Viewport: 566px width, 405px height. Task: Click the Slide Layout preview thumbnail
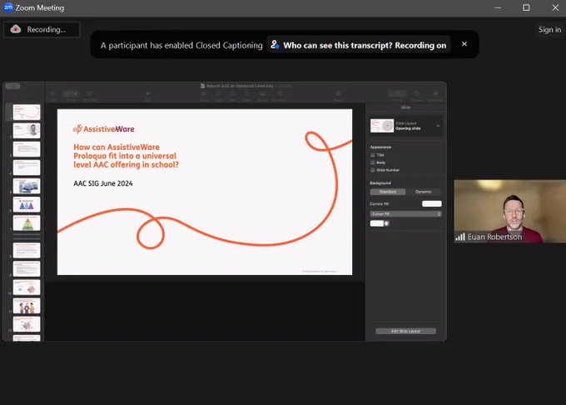click(382, 126)
